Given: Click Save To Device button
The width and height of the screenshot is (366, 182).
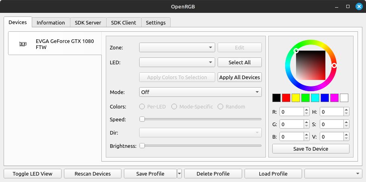Looking at the screenshot, I should click(310, 149).
